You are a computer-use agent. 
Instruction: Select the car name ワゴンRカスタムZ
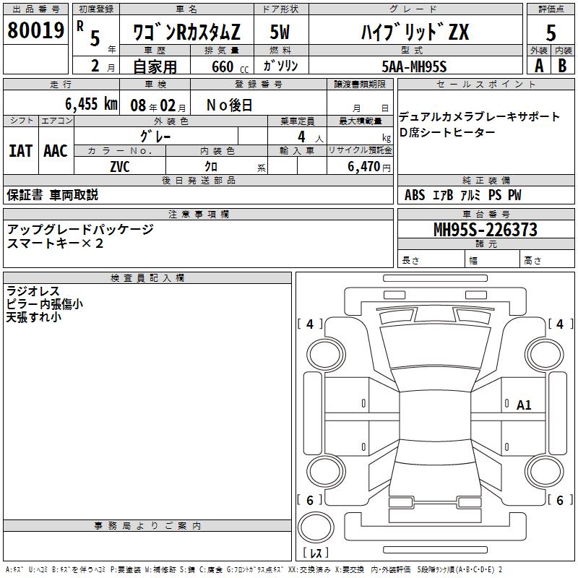click(186, 32)
